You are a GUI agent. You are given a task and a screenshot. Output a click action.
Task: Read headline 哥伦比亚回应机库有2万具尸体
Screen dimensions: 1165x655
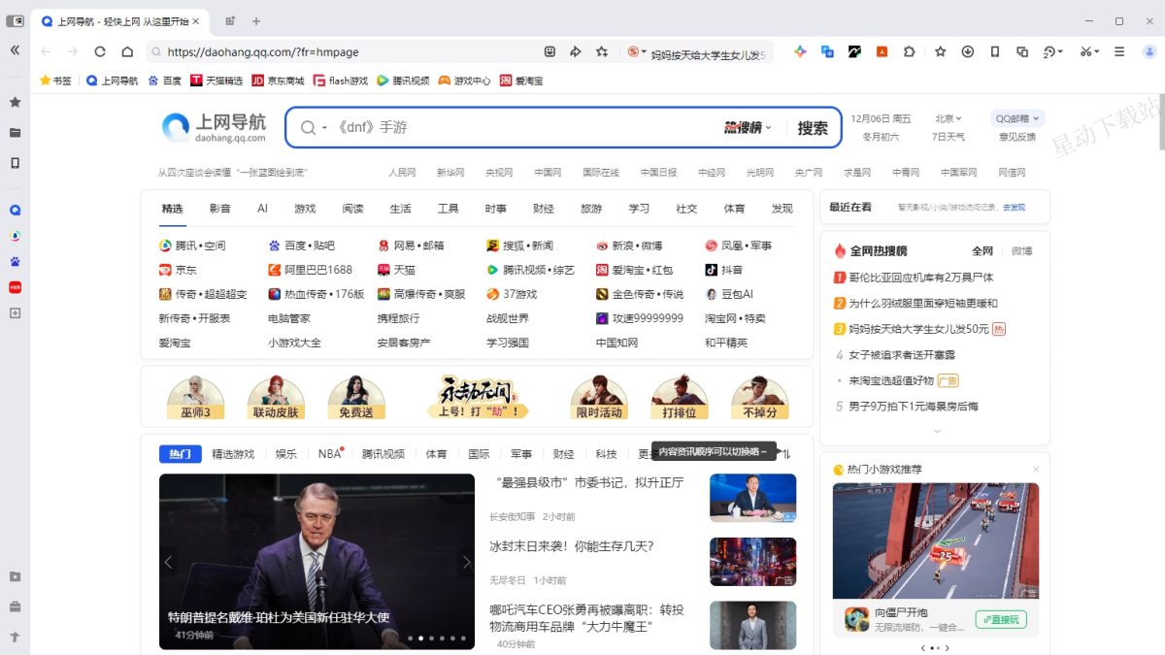click(x=921, y=278)
